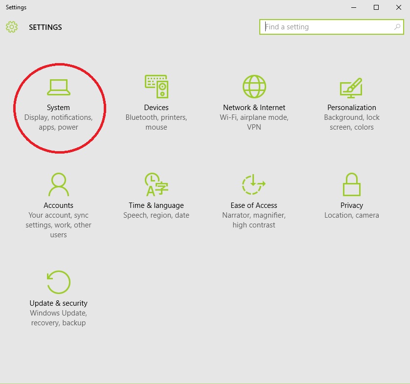The height and width of the screenshot is (384, 410).
Task: Click "Location, camera" description
Action: pos(352,215)
